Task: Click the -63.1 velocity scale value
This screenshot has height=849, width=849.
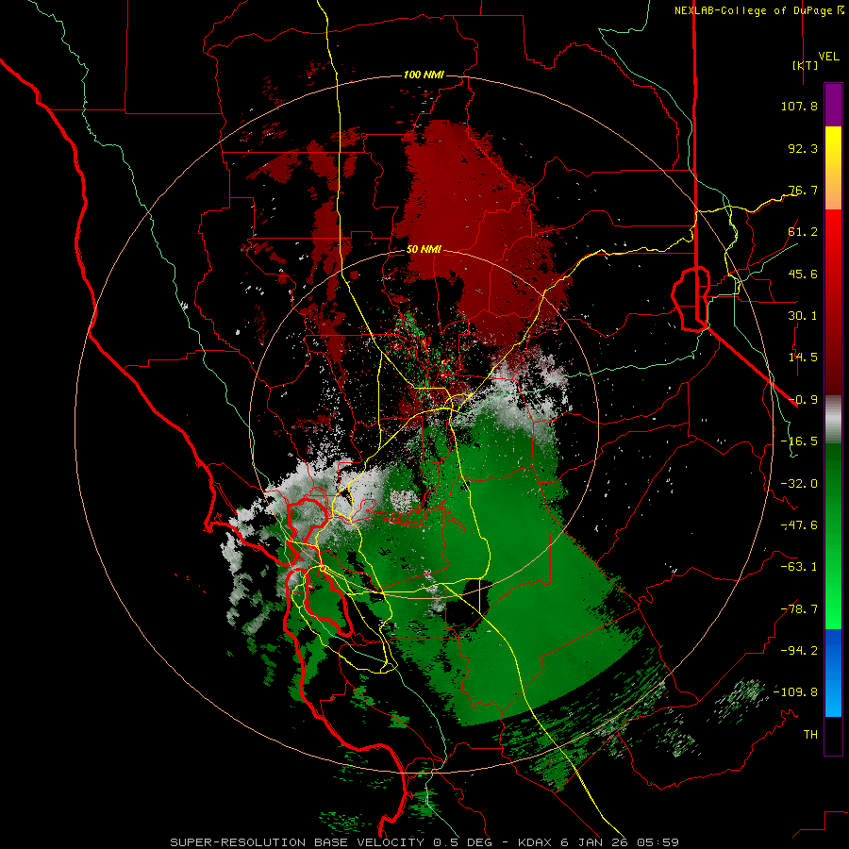Action: coord(799,567)
